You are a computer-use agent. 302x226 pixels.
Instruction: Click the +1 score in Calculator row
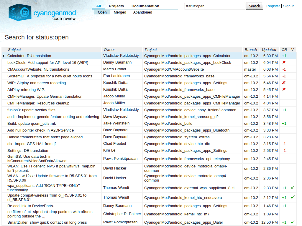pos(284,56)
